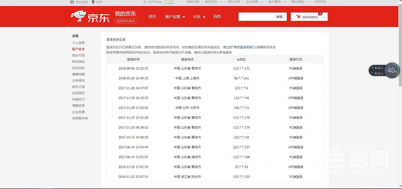Click login time 2017-10-13 14:49:59
The width and height of the screenshot is (402, 189).
(x=133, y=137)
